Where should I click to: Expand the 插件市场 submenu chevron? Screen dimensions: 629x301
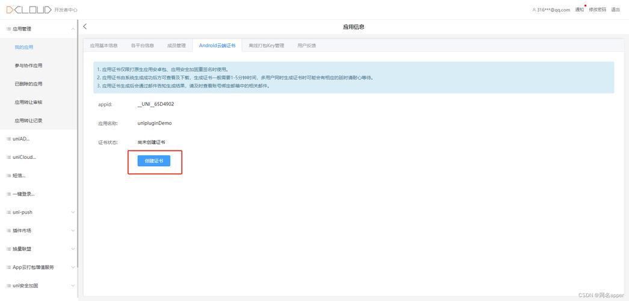(x=73, y=231)
